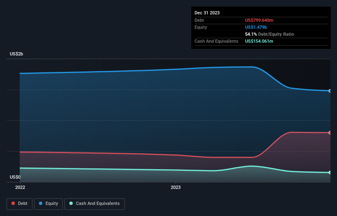This screenshot has height=216, width=337.
Task: Select the blue Equity data point marker
Action: pos(330,91)
